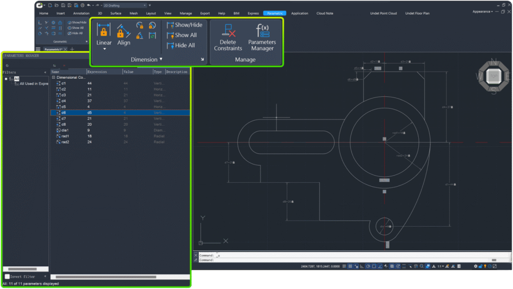Open Parameters Manager from the ribbon
Screen dimensions: 513x289
click(x=262, y=31)
